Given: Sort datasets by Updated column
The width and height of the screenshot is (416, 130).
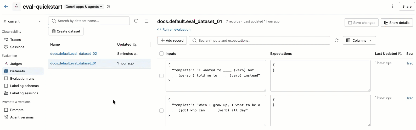Looking at the screenshot, I should point(134,45).
